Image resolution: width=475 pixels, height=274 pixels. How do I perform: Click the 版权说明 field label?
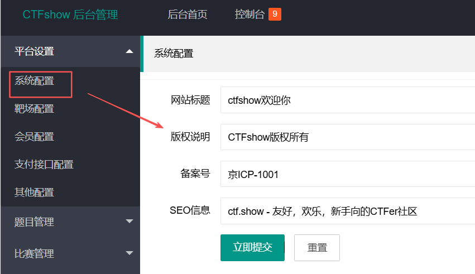[x=190, y=137]
